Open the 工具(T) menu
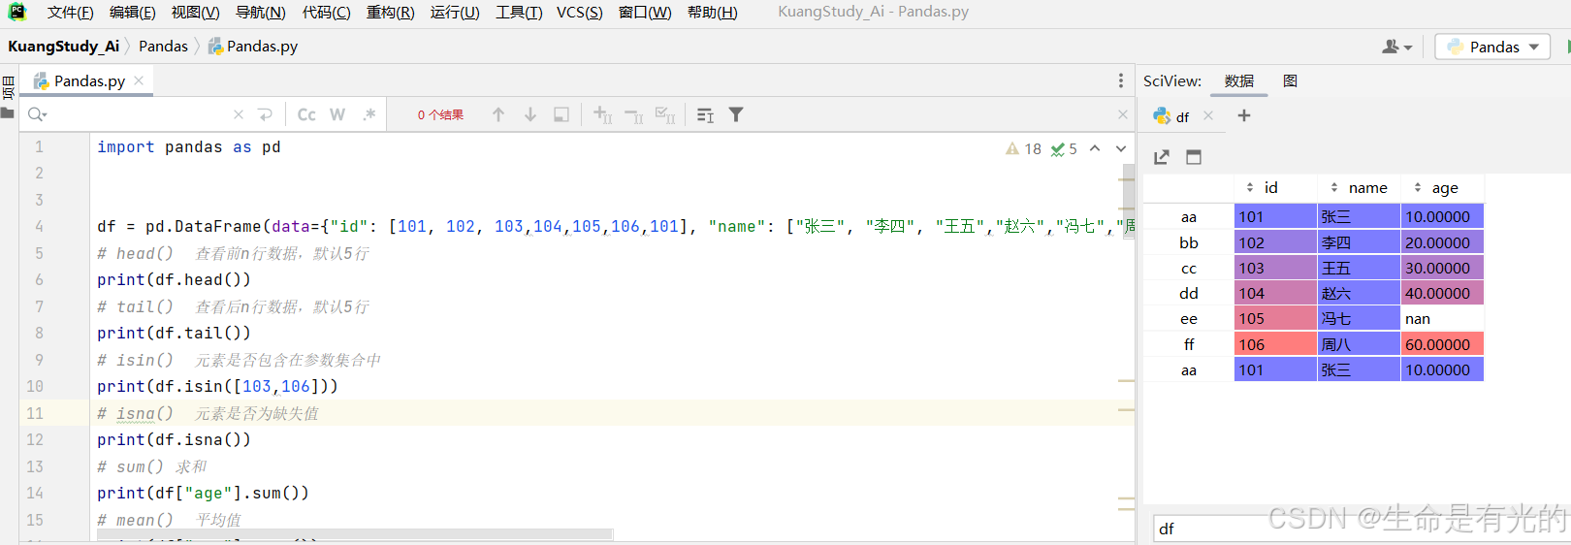Viewport: 1571px width, 545px height. click(x=519, y=12)
